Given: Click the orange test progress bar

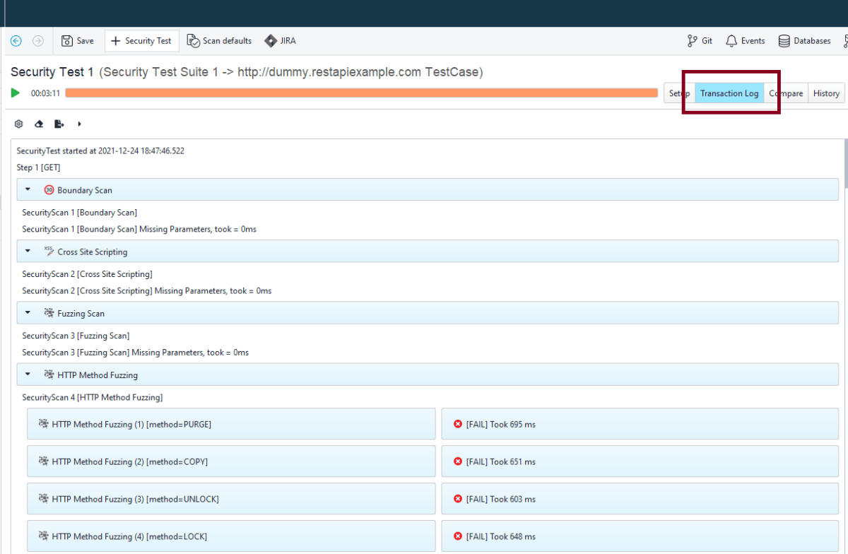Looking at the screenshot, I should (360, 93).
